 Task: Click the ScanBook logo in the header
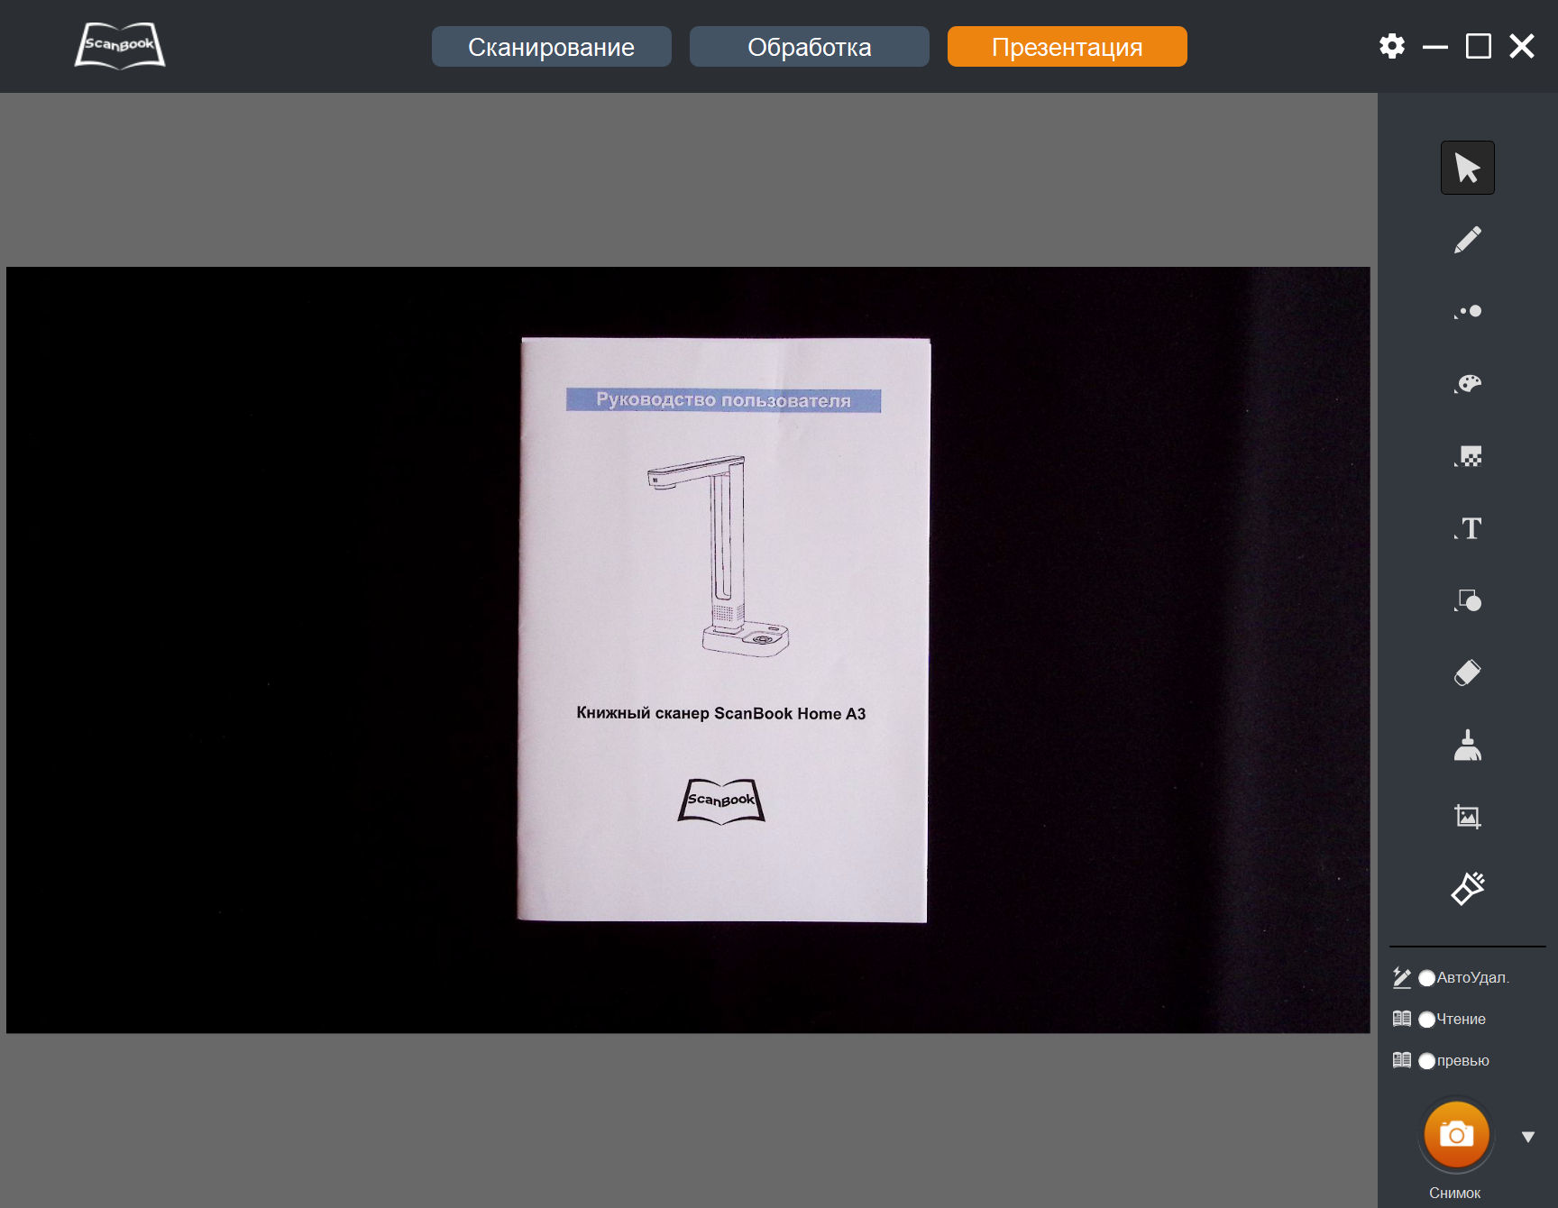coord(120,45)
